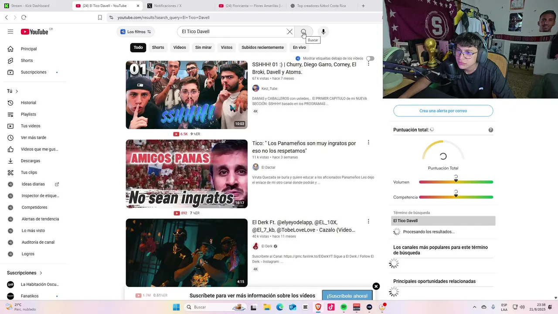Clear the search box with X icon
Viewport: 558px width, 314px height.
point(289,31)
